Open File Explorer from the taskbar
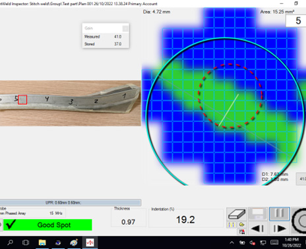The height and width of the screenshot is (249, 306). pyautogui.click(x=42, y=242)
